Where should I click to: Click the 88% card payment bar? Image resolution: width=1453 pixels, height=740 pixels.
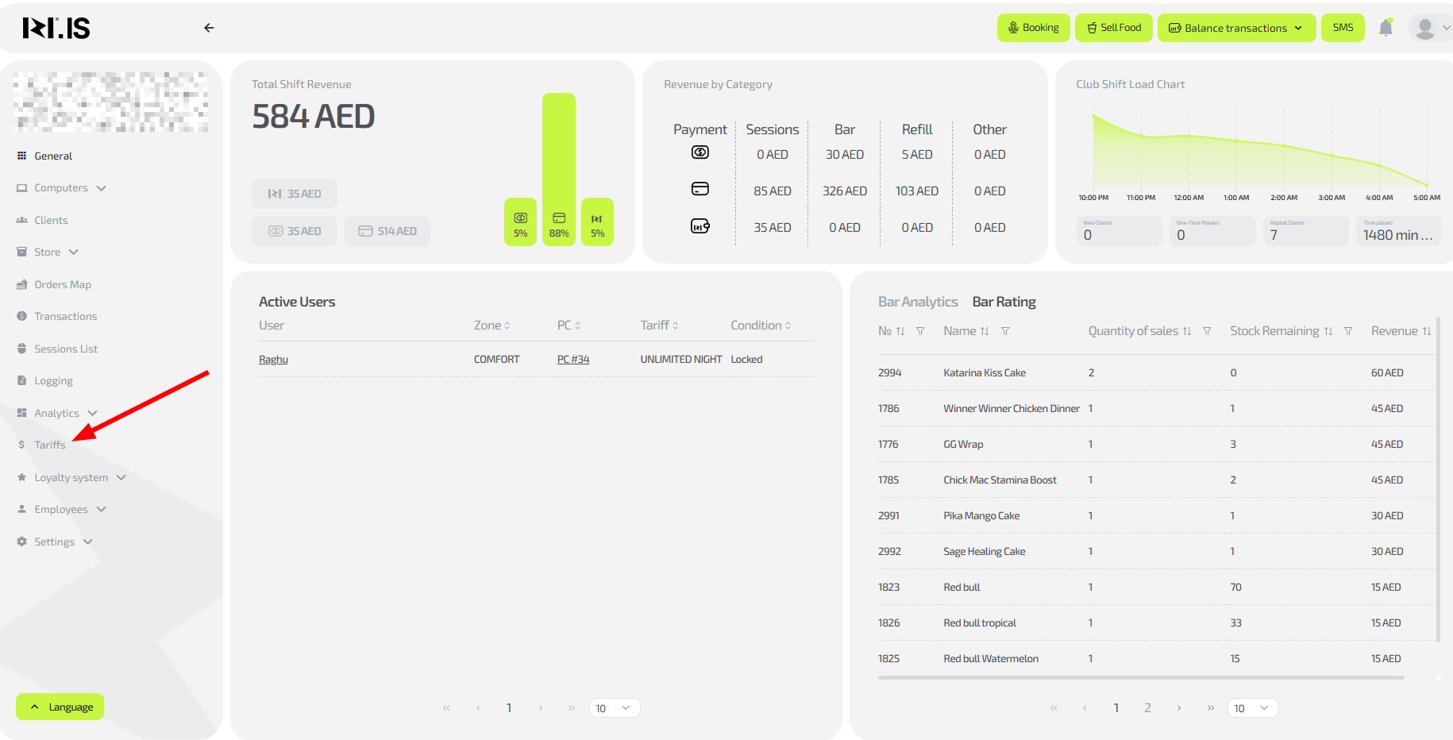pos(559,168)
